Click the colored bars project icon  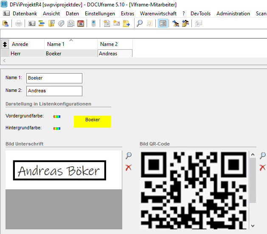tap(41, 23)
